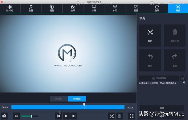Open the 音量 volume tab
This screenshot has height=120, width=188.
click(x=31, y=8)
